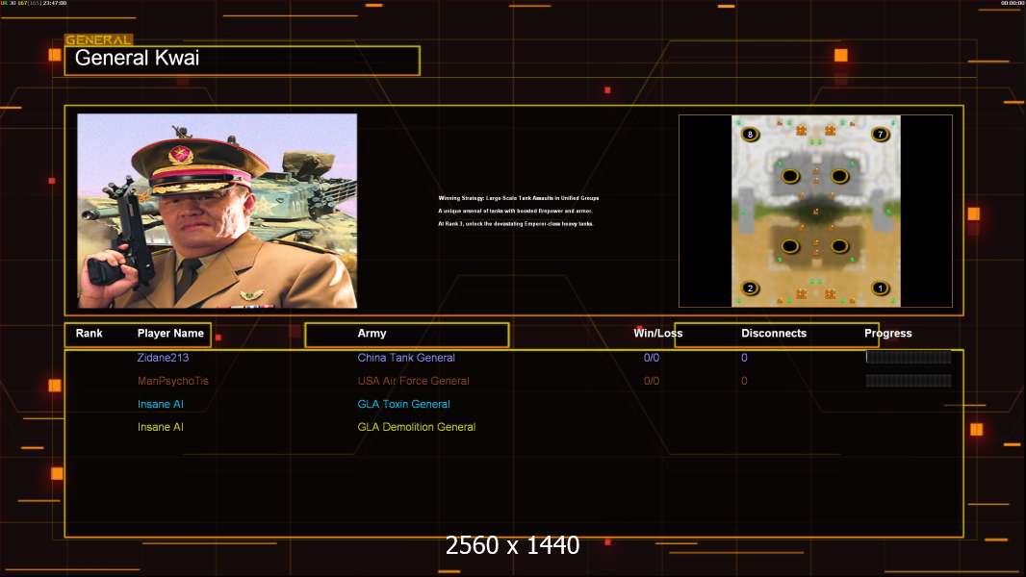Click the red star cap badge
This screenshot has width=1026, height=577.
180,155
